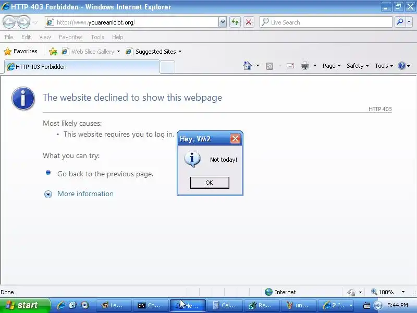Expand the Home button dropdown arrow
The width and height of the screenshot is (417, 313).
[257, 66]
